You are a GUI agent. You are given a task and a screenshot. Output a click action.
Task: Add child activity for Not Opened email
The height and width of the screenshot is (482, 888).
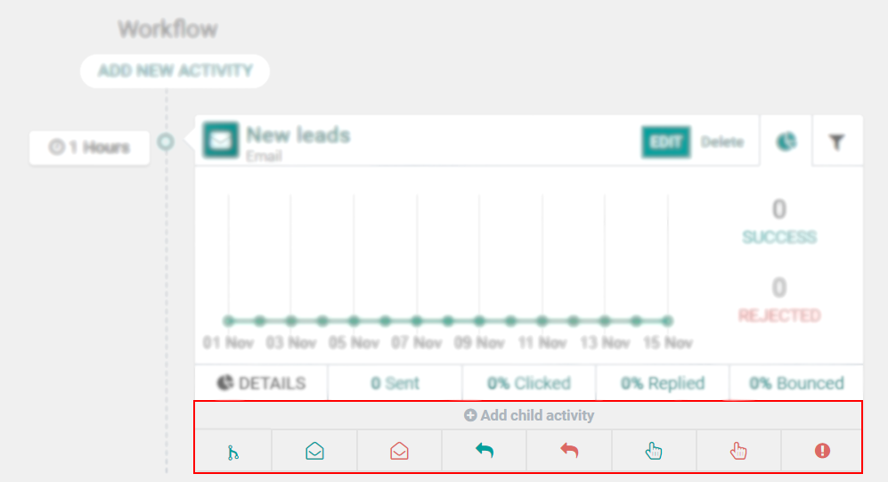point(399,452)
